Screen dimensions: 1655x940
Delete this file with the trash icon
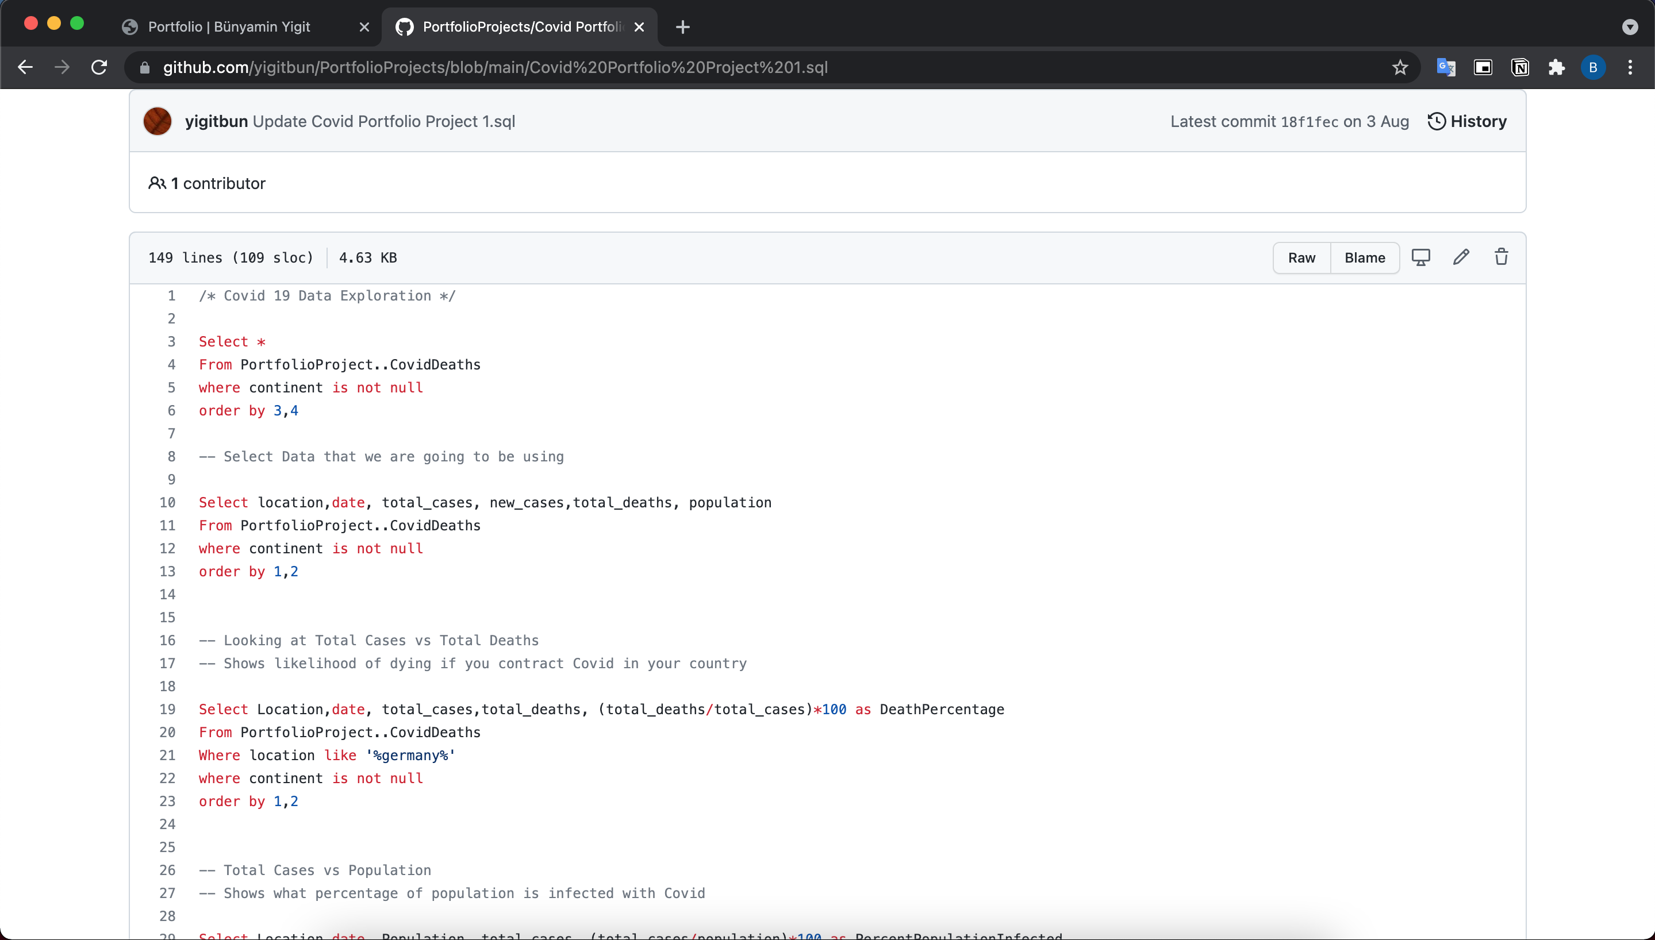pos(1502,257)
